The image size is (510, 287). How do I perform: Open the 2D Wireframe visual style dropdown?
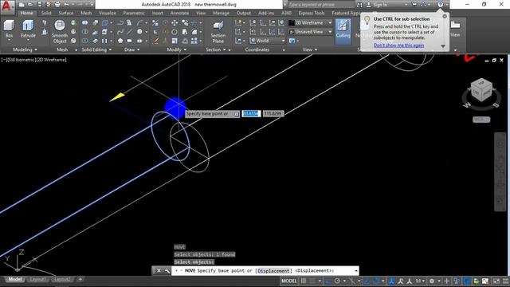click(311, 23)
